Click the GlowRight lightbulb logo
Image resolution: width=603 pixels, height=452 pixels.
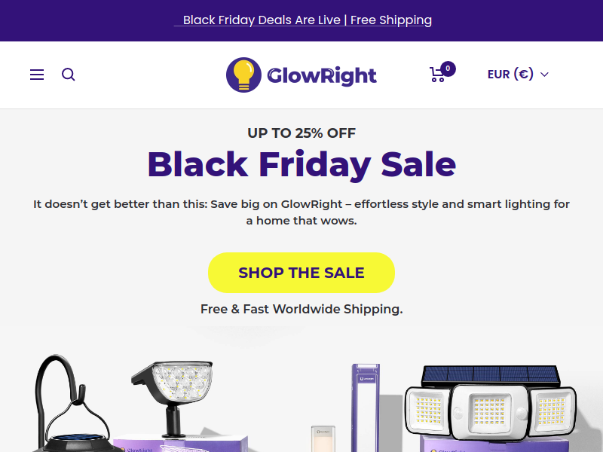coord(243,75)
